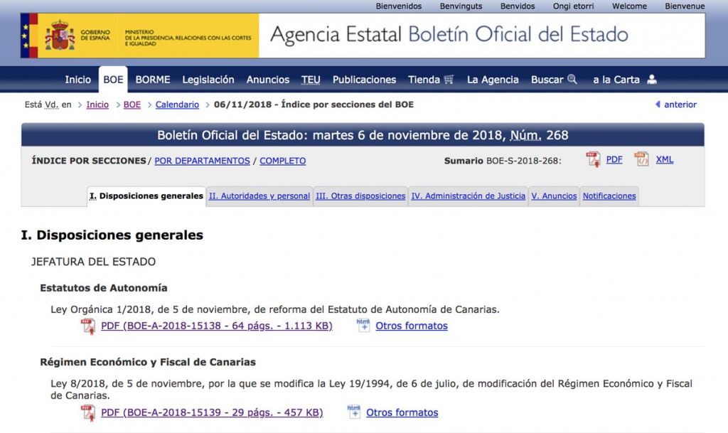Download the Sumario PDF link
The width and height of the screenshot is (728, 433).
[614, 160]
